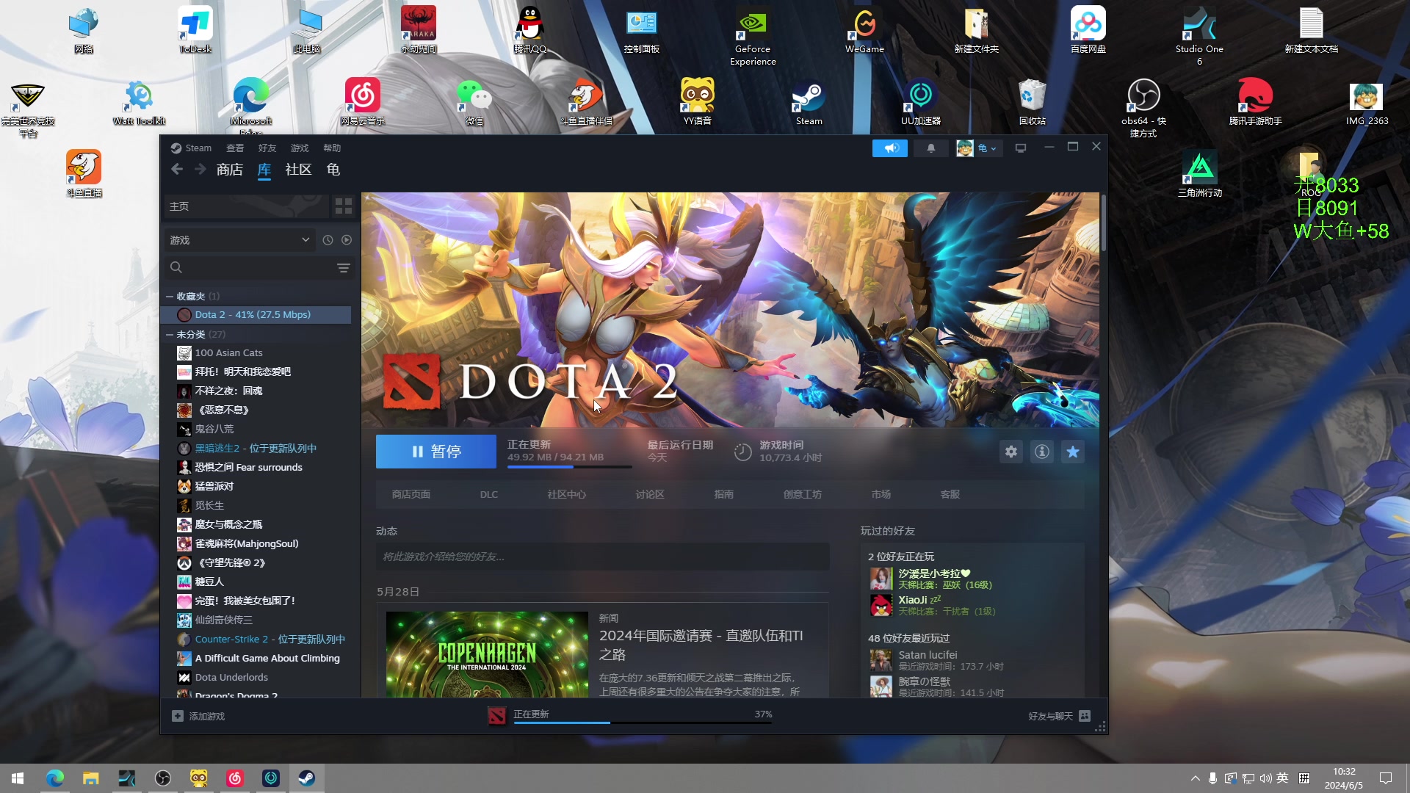Viewport: 1410px width, 793px height.
Task: Go to the 社区 community tab
Action: click(298, 170)
